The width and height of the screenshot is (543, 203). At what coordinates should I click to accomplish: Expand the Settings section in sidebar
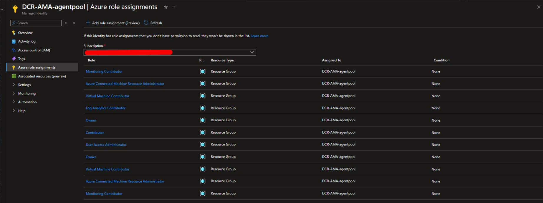[x=14, y=85]
